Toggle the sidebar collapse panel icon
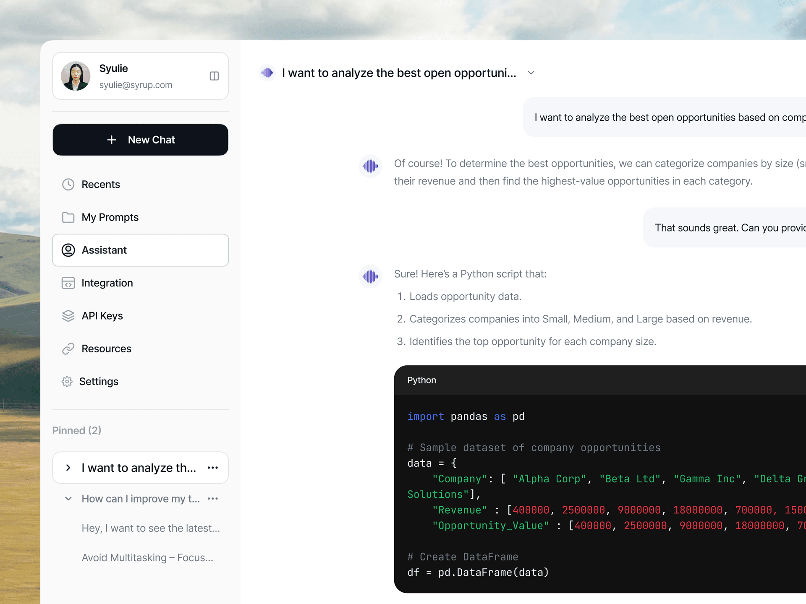Screen dimensions: 806x604 214,76
